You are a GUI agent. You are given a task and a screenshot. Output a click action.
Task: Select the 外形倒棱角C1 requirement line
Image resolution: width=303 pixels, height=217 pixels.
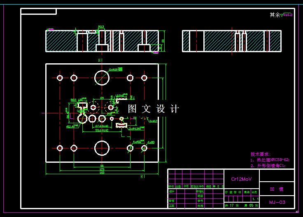pos(268,166)
